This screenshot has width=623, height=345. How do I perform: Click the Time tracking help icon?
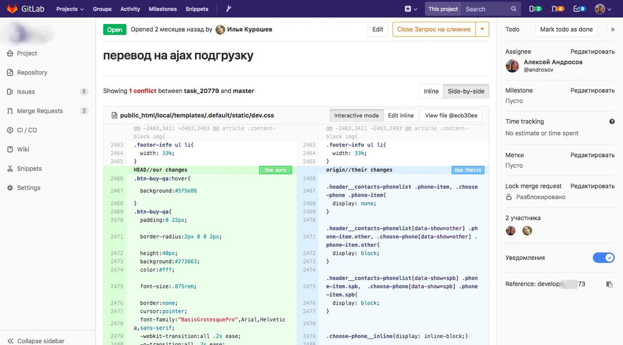coord(612,121)
